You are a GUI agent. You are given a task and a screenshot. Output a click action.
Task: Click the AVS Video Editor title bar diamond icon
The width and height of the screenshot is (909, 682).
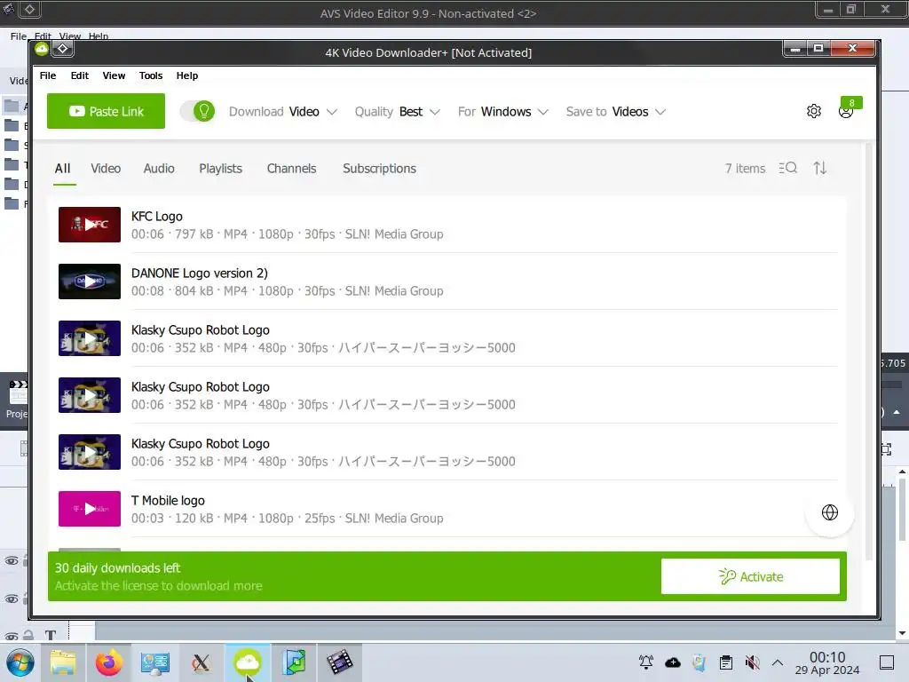pyautogui.click(x=29, y=9)
